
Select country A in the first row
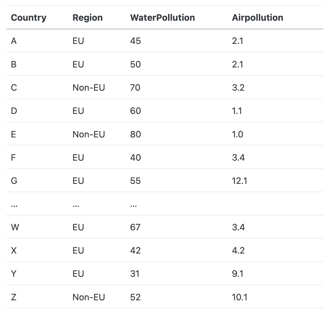[x=14, y=41]
